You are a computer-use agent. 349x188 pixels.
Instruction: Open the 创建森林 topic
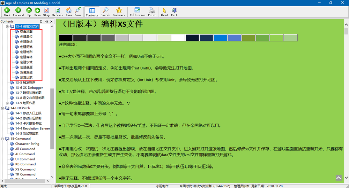(26, 57)
